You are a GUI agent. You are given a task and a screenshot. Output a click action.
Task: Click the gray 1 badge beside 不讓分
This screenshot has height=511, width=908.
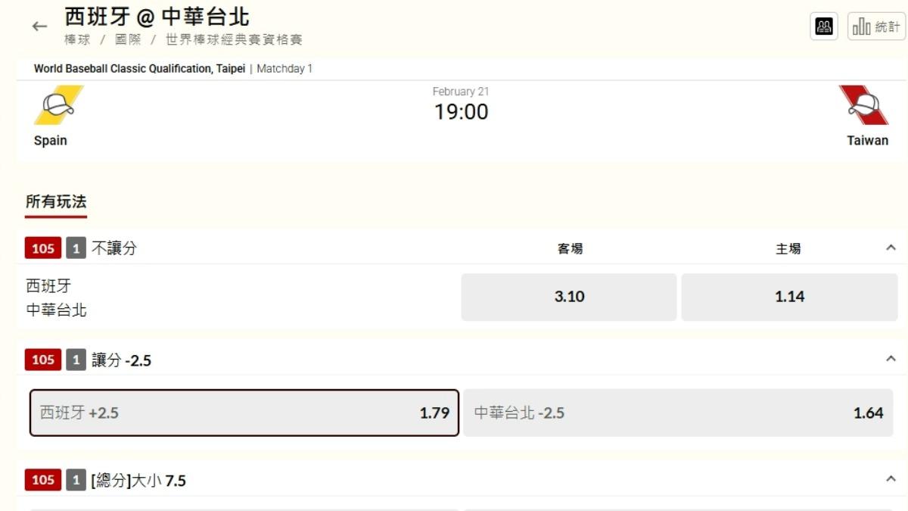76,248
